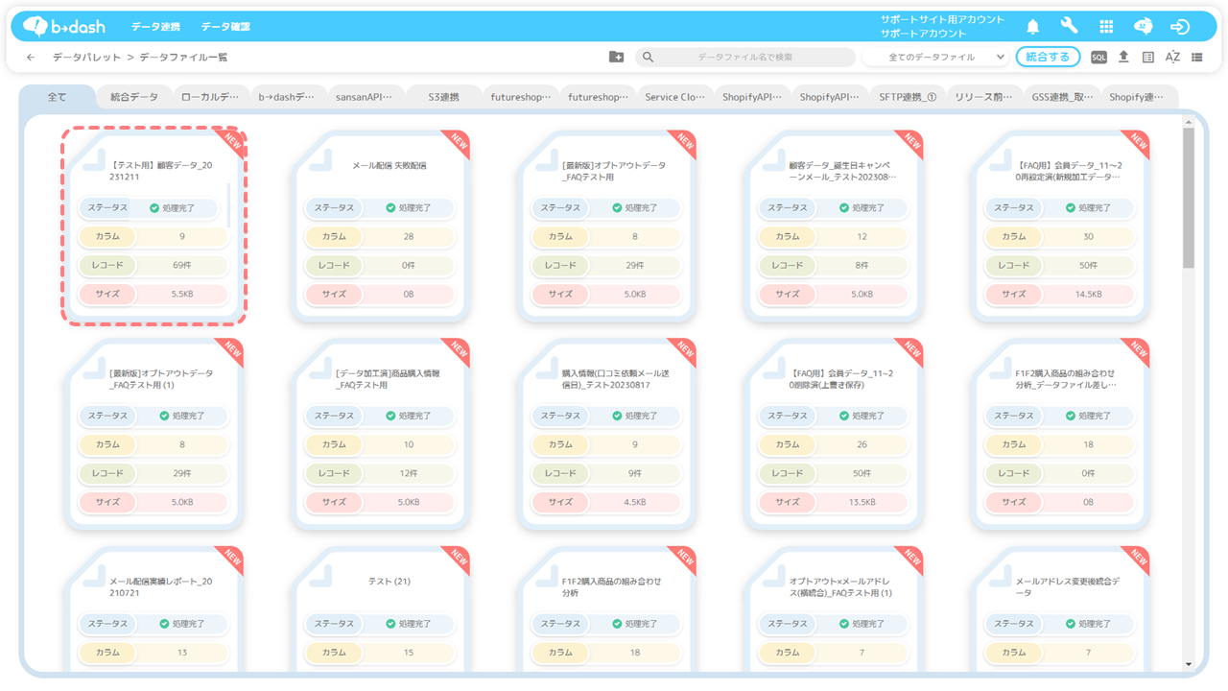Click the scrollbar down arrow
The image size is (1228, 691).
pyautogui.click(x=1189, y=664)
